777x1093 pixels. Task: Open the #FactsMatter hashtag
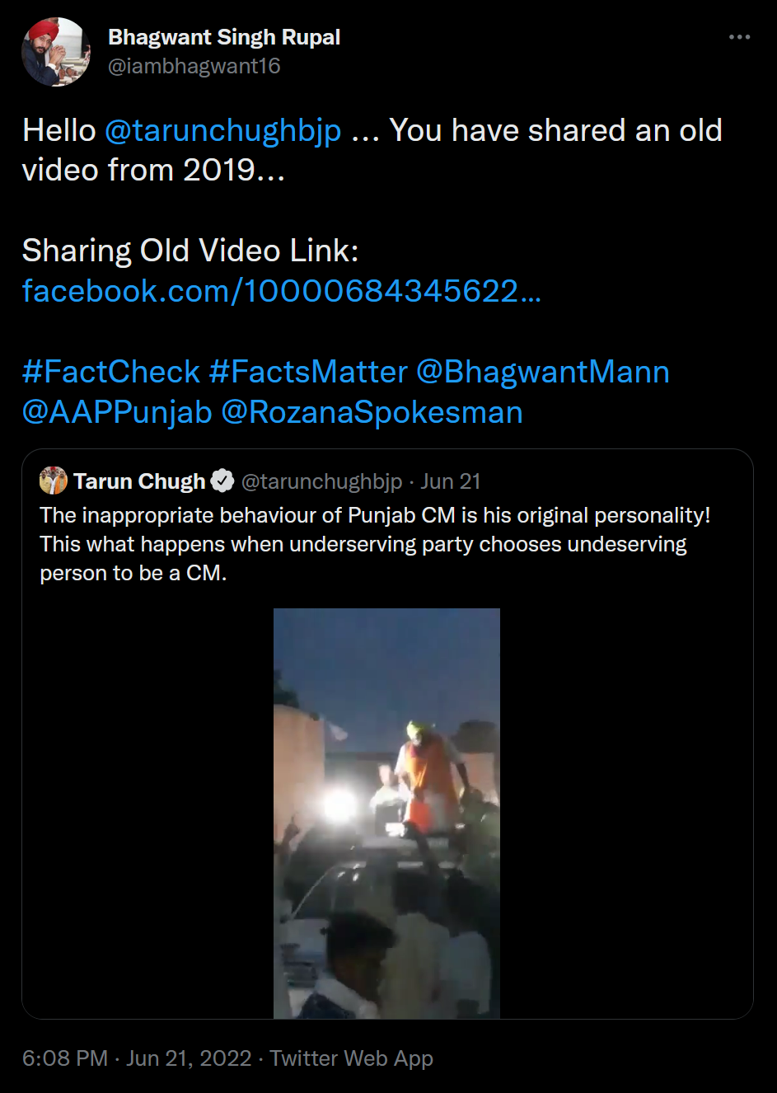(308, 372)
